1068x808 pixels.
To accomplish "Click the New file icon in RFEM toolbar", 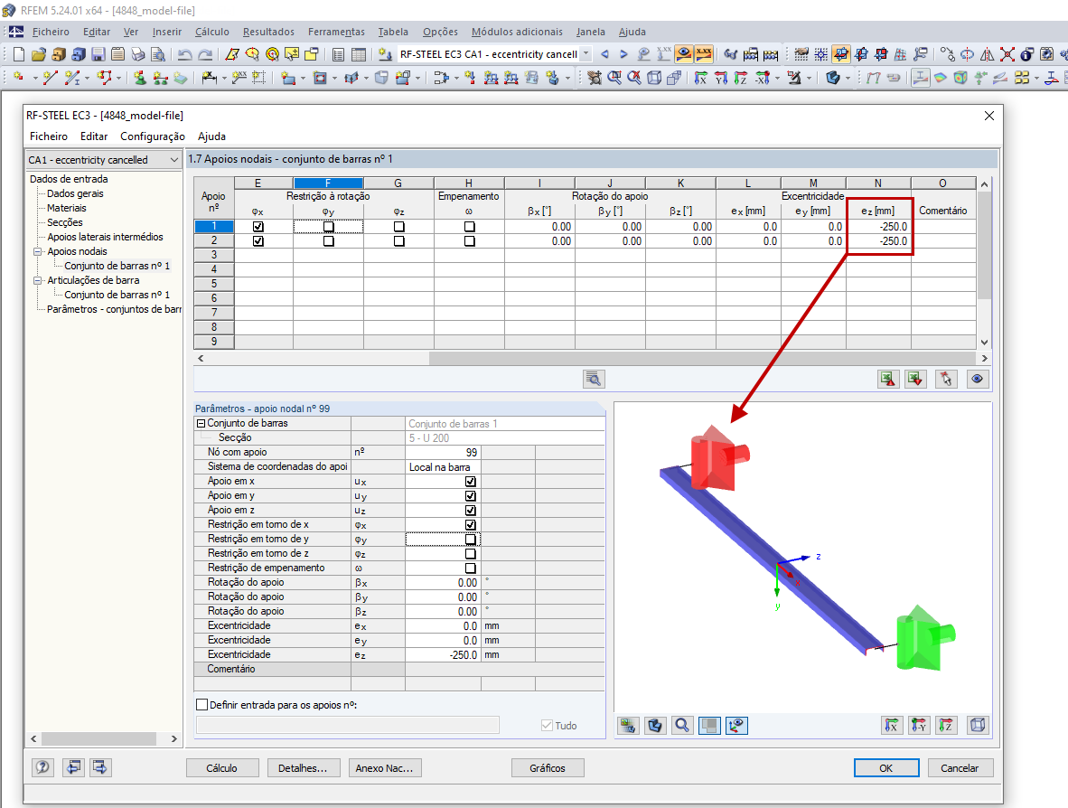I will pyautogui.click(x=19, y=54).
